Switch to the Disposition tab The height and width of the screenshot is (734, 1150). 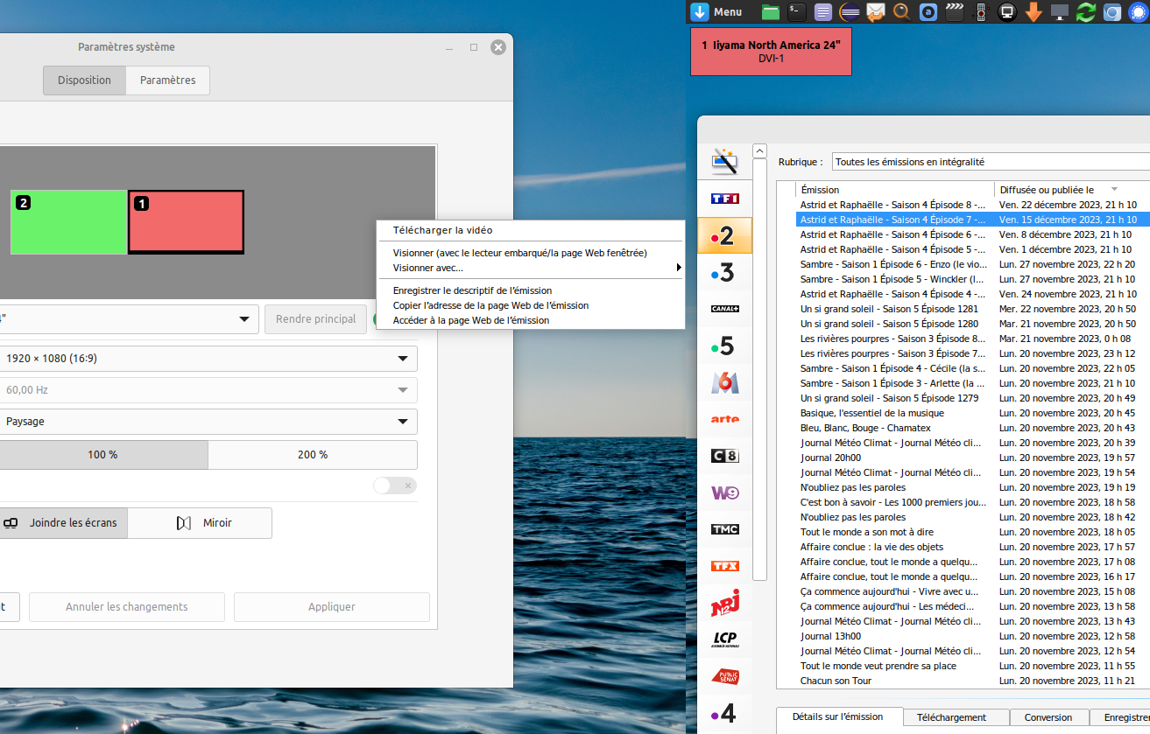click(x=83, y=80)
